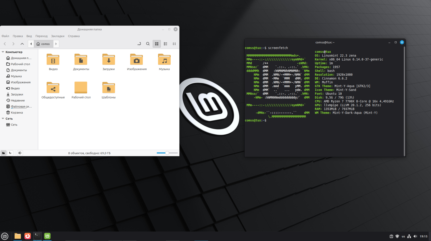The width and height of the screenshot is (431, 241).
Task: Go back with the left arrow button
Action: (x=5, y=44)
